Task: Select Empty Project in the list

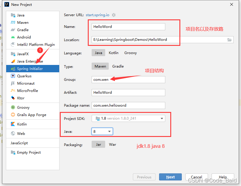Action: point(33,153)
